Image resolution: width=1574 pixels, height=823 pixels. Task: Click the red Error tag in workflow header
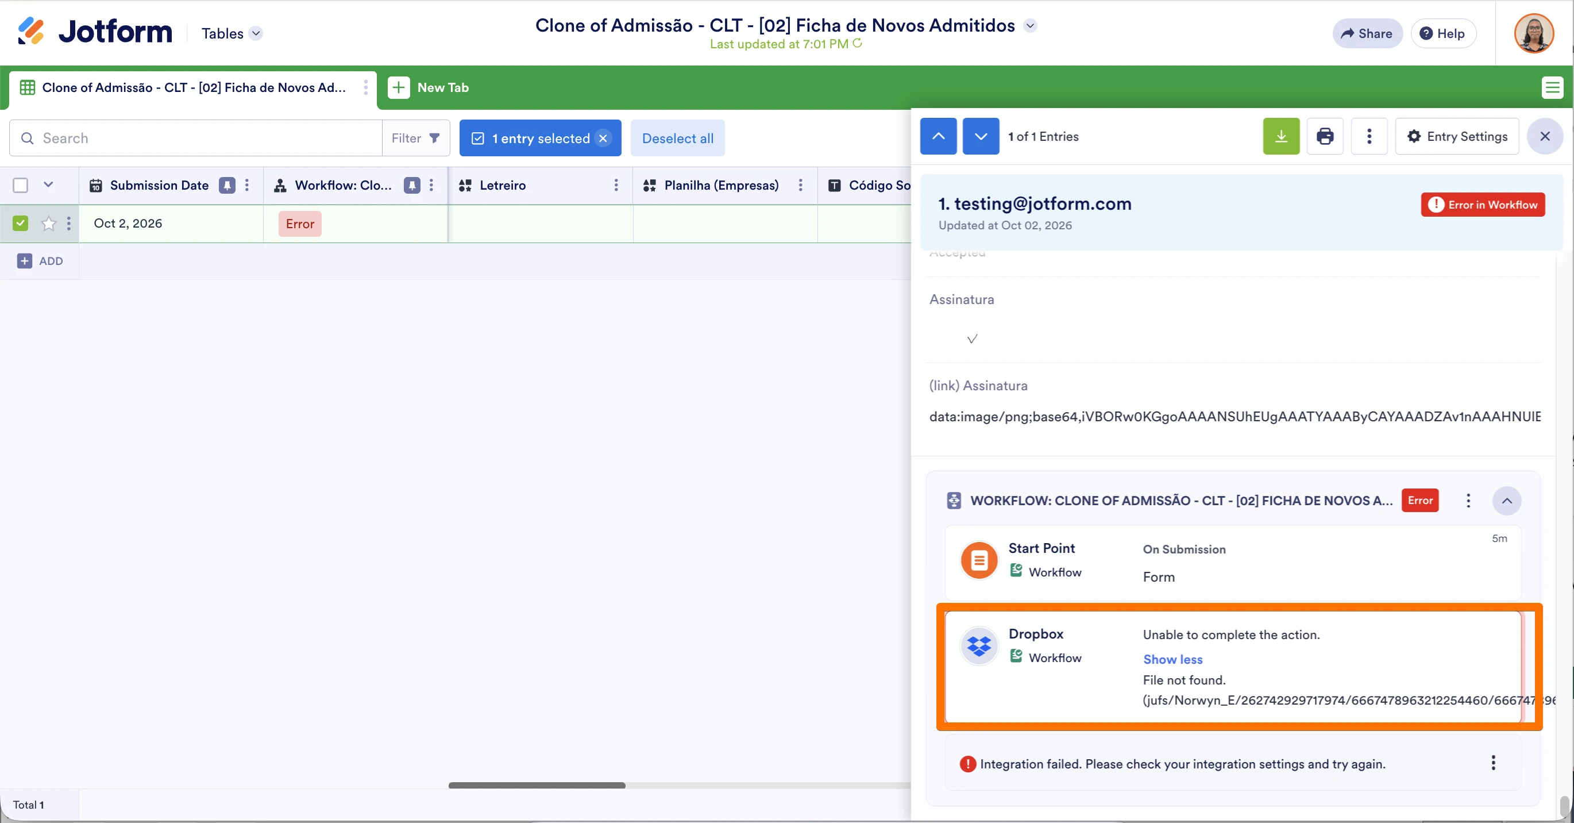click(1420, 500)
